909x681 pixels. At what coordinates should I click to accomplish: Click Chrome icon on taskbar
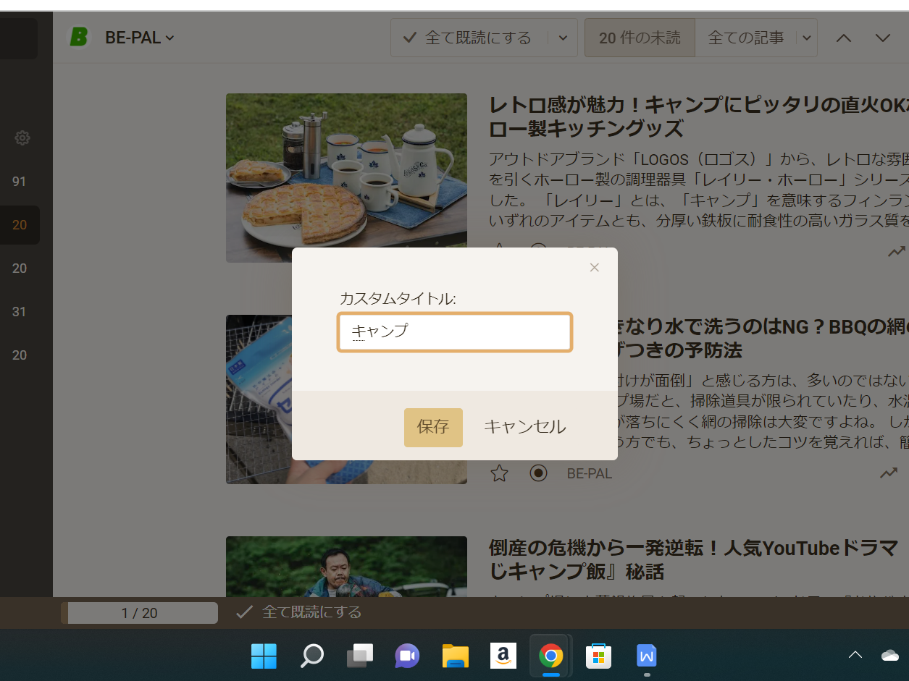(x=551, y=656)
